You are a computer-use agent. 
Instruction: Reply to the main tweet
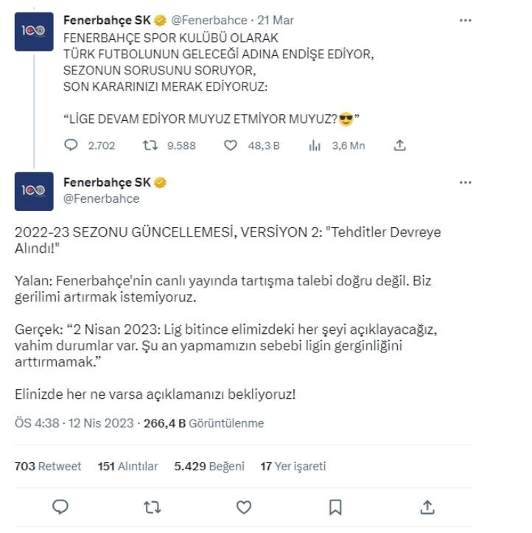point(61,506)
